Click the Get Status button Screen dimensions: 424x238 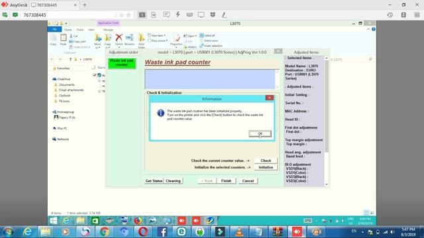154,180
